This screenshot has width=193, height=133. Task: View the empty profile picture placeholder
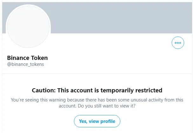(x=28, y=26)
